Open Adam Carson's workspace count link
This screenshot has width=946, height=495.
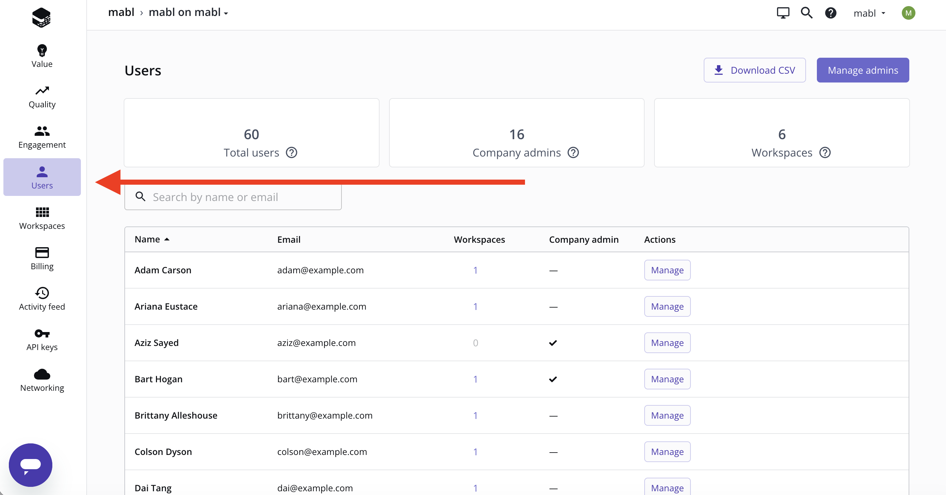click(475, 270)
